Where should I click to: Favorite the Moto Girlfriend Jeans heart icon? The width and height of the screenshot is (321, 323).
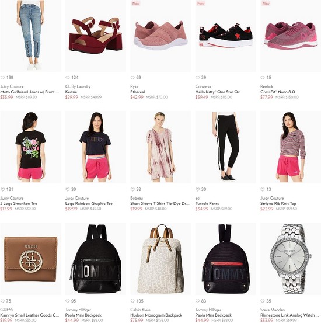pyautogui.click(x=2, y=78)
